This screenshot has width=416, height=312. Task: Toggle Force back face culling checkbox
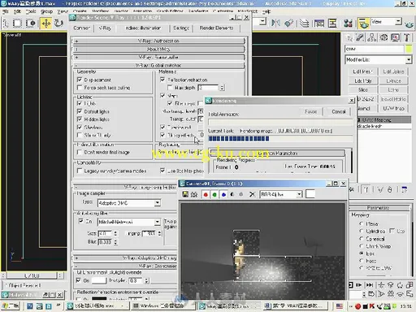click(x=80, y=88)
